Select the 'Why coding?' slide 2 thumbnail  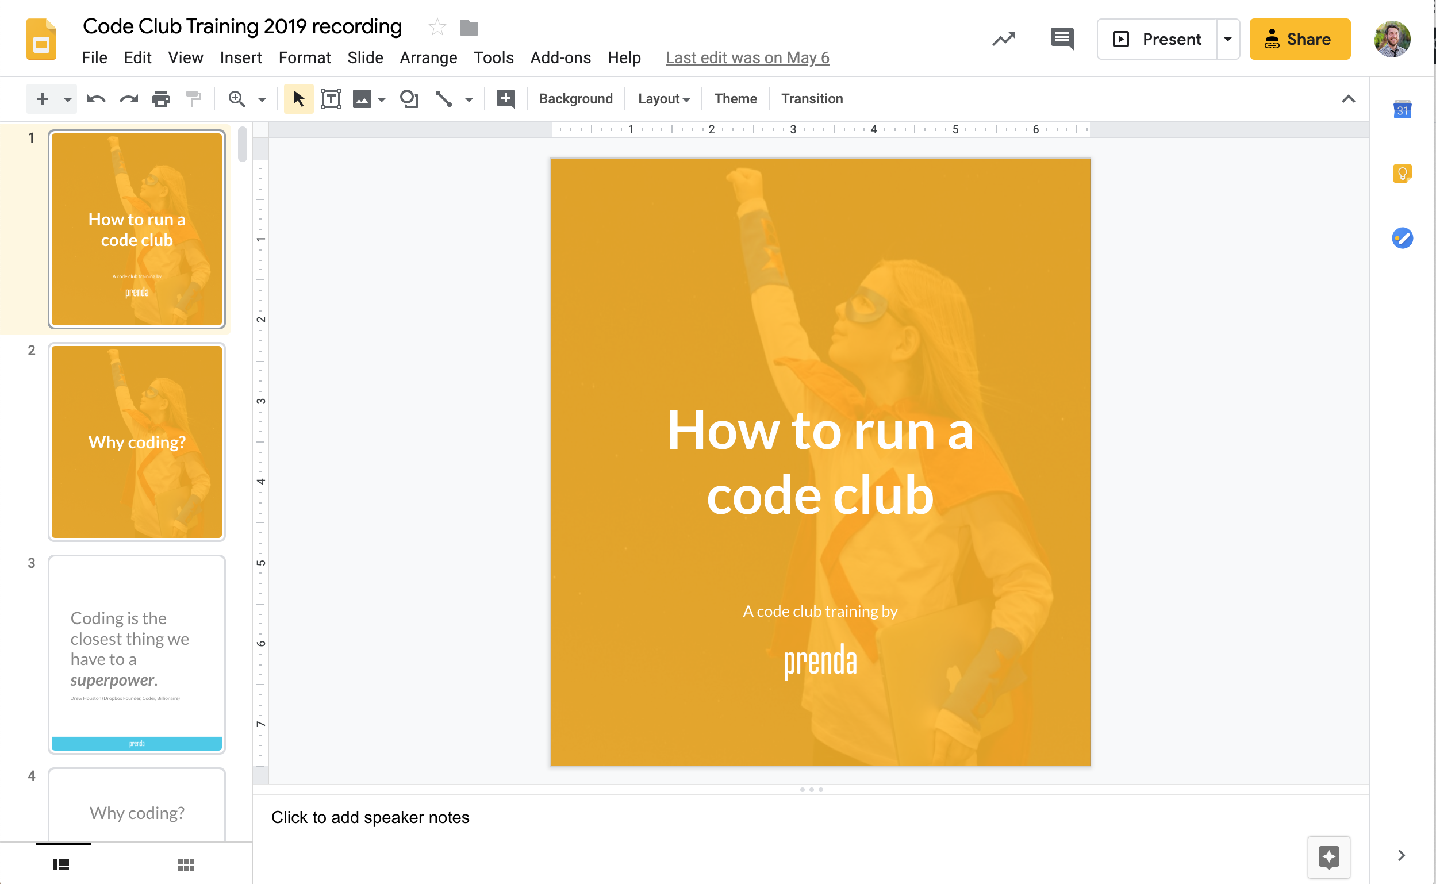pos(137,442)
